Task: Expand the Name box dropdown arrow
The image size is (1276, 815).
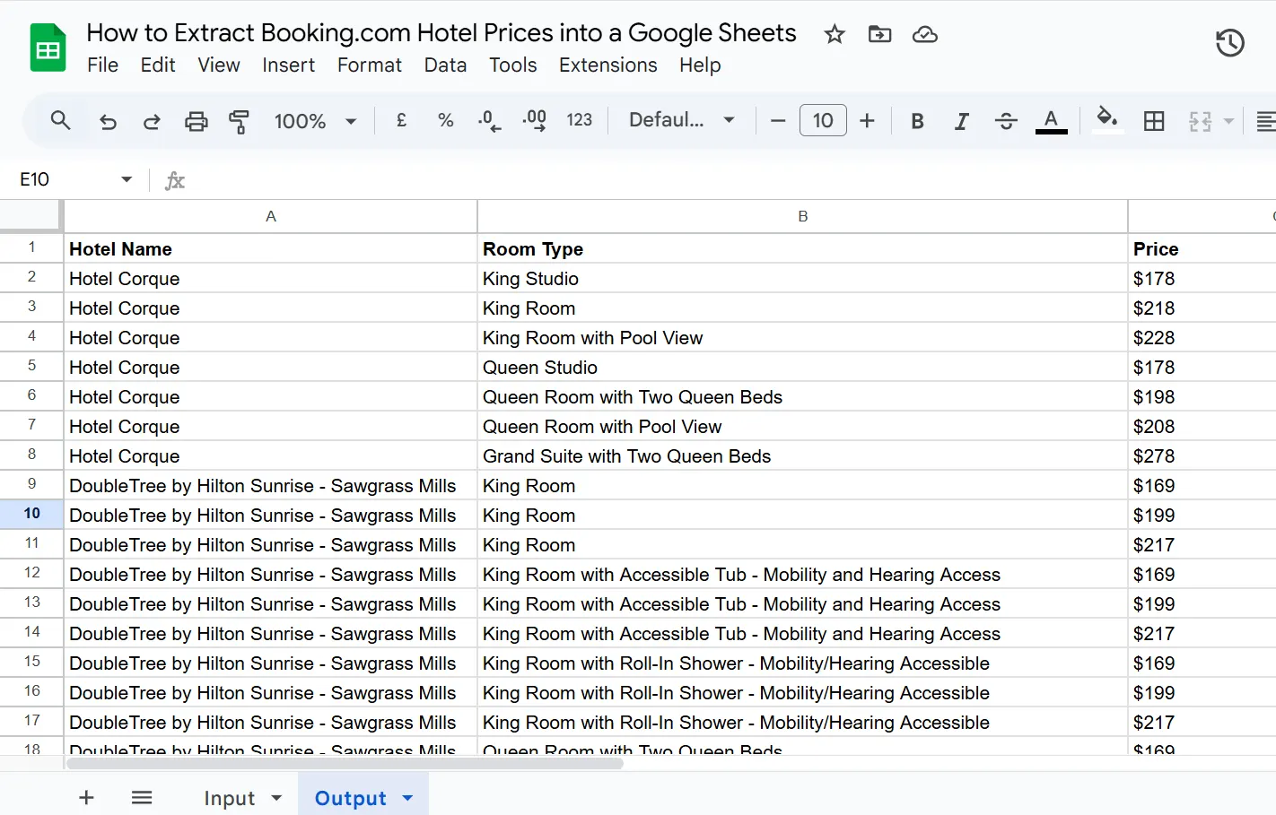Action: coord(127,179)
